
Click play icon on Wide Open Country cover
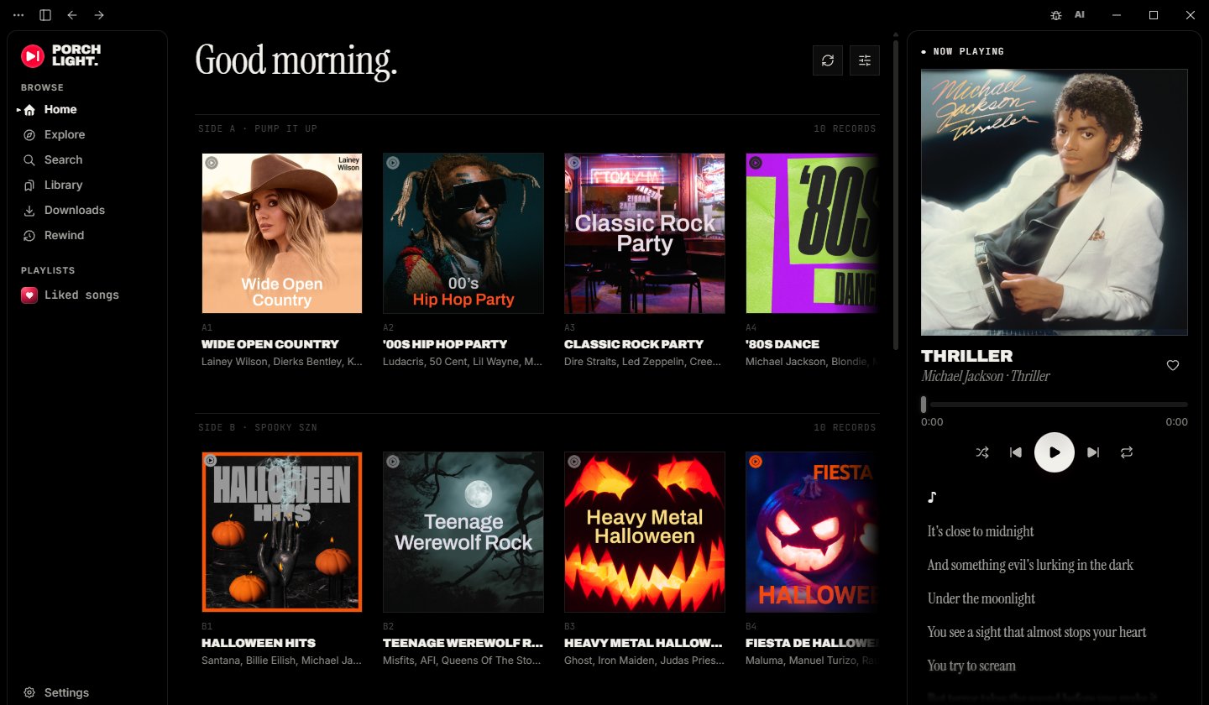[x=212, y=163]
